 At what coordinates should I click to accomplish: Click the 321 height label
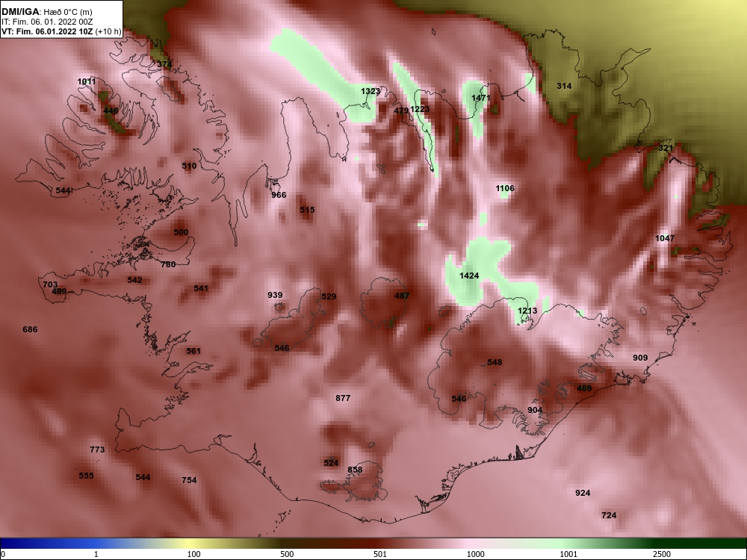click(x=666, y=148)
